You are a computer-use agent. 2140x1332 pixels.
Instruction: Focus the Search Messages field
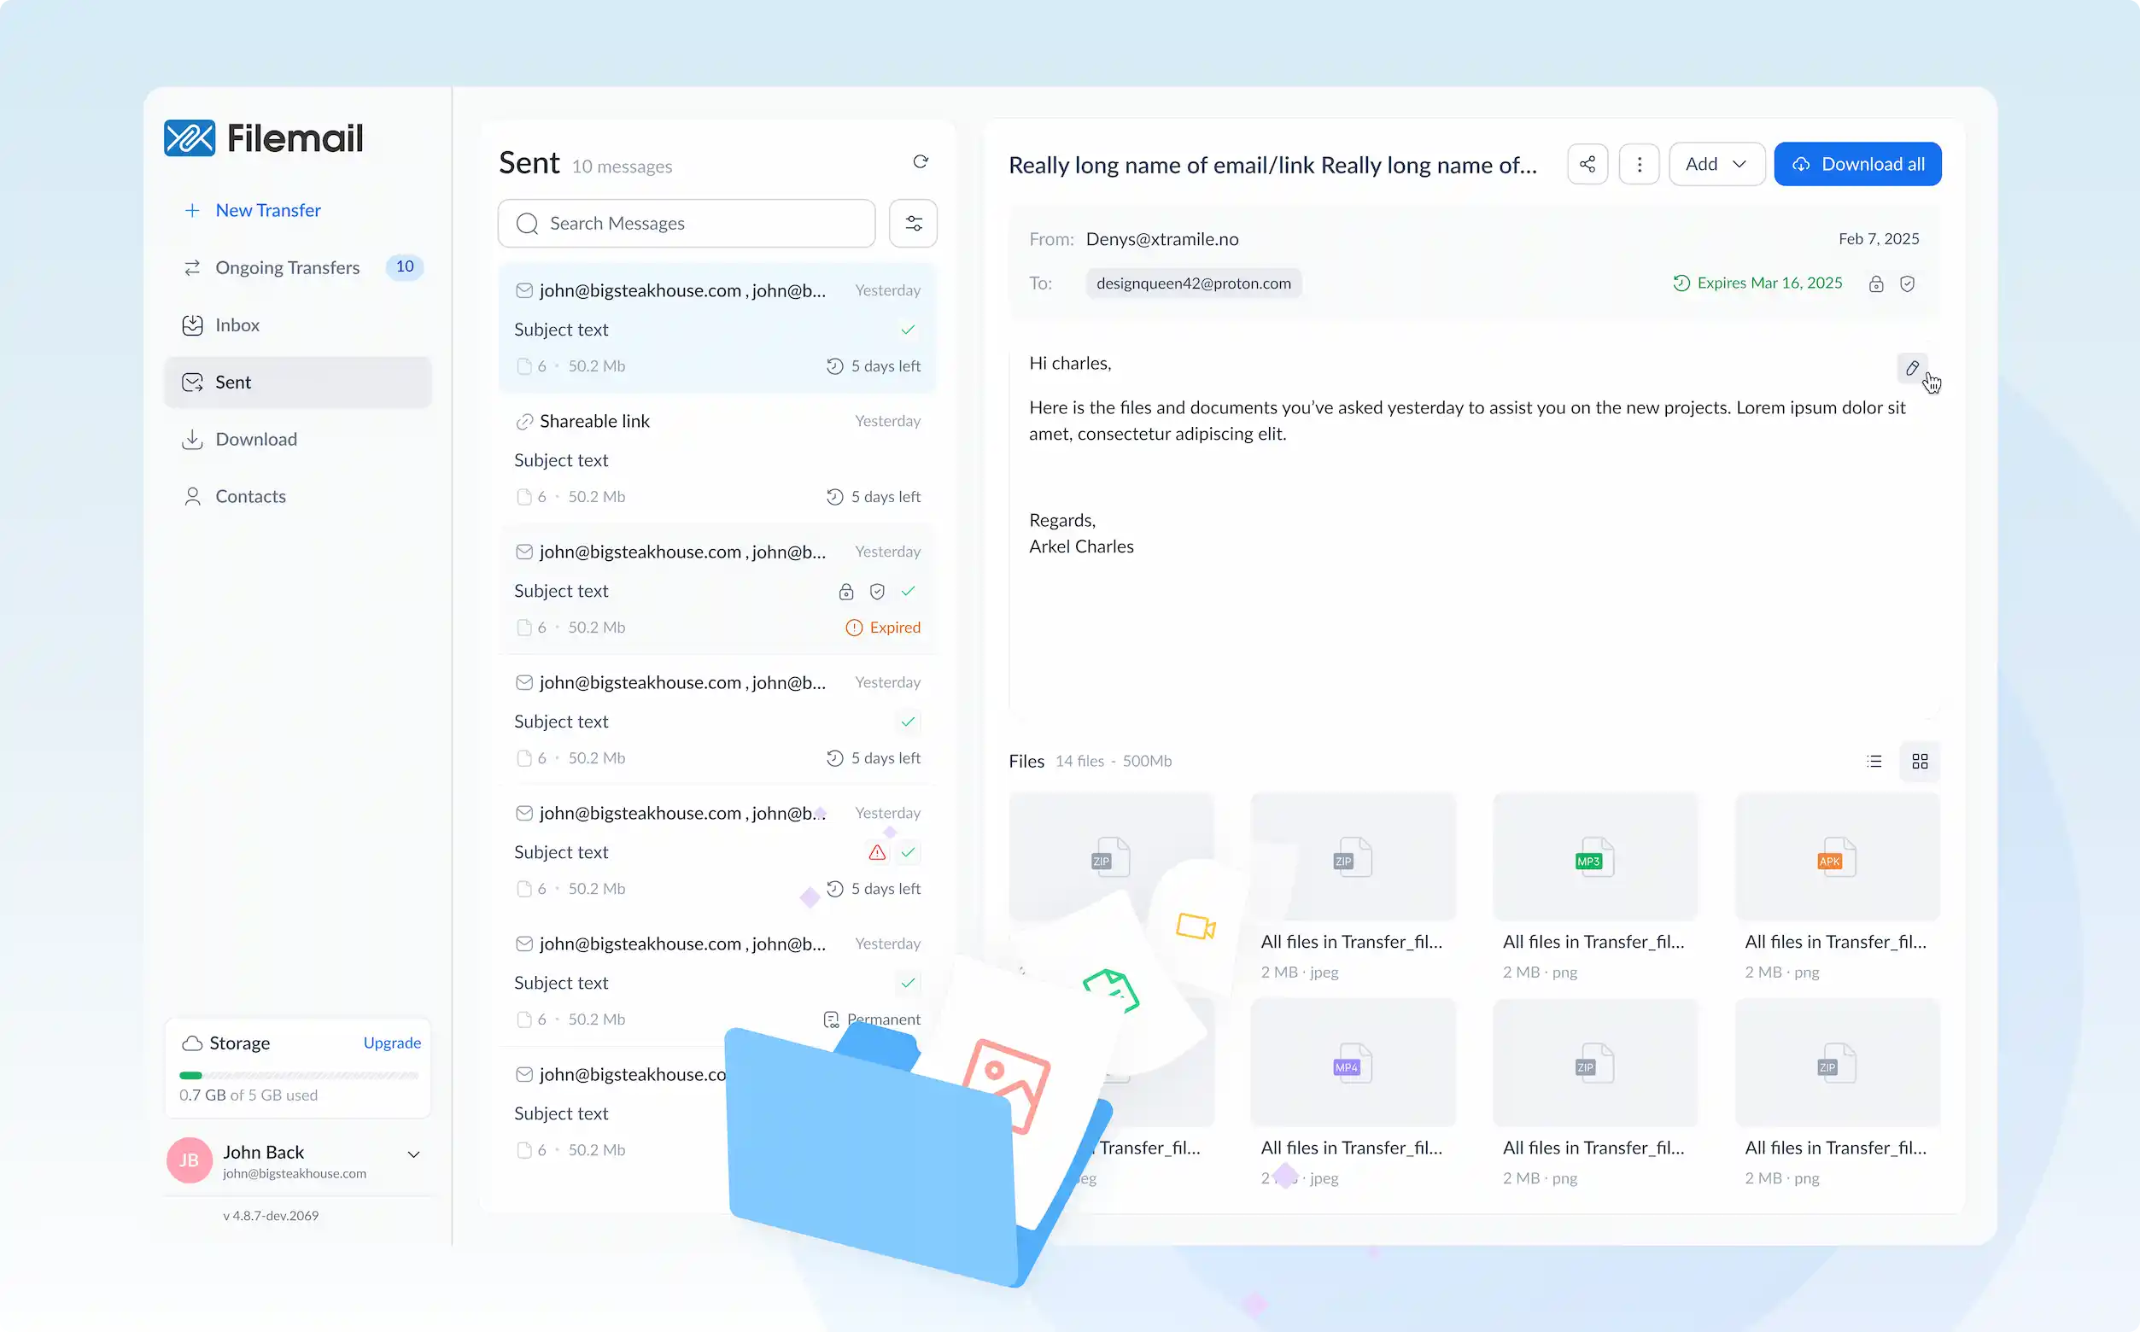tap(687, 223)
